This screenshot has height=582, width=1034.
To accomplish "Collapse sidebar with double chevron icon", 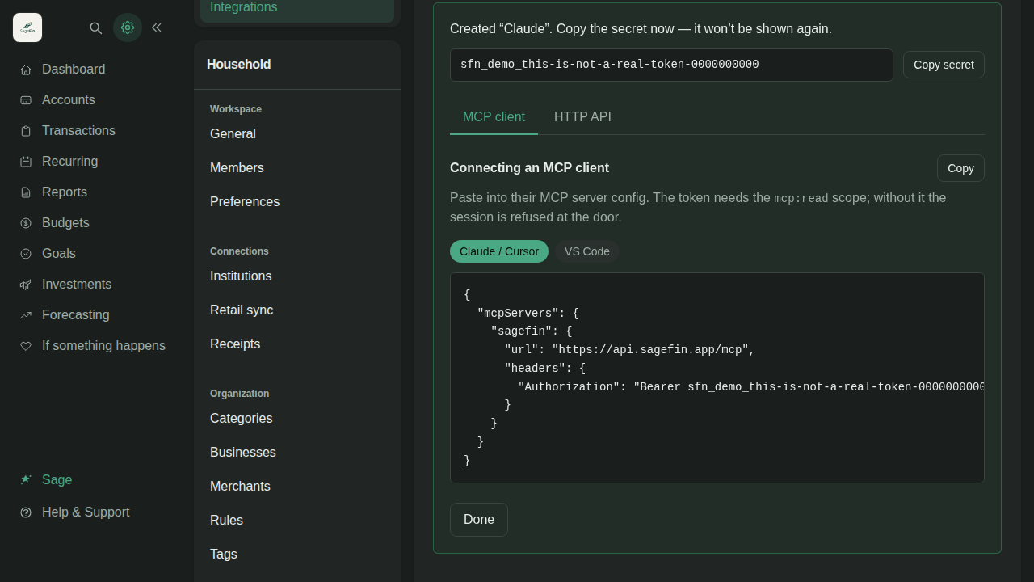I will tap(157, 27).
